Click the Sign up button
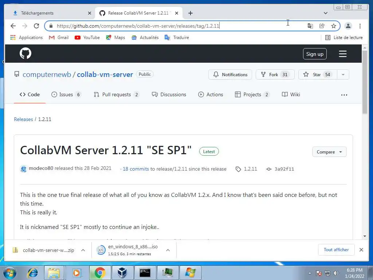Screen dimensions: 373x280 pos(315,54)
